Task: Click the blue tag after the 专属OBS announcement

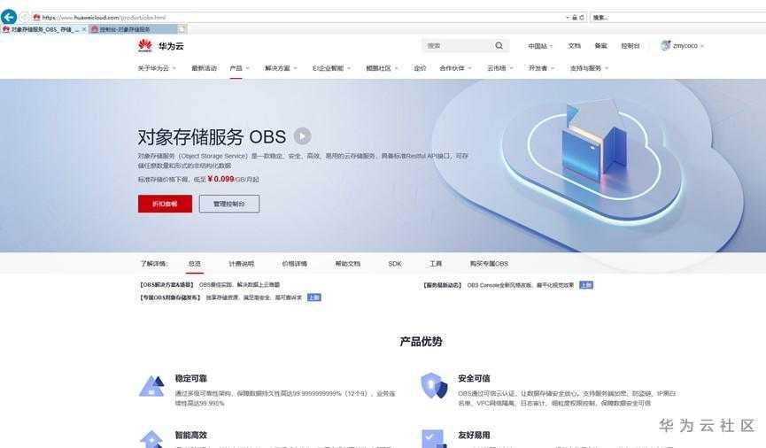Action: [x=313, y=297]
